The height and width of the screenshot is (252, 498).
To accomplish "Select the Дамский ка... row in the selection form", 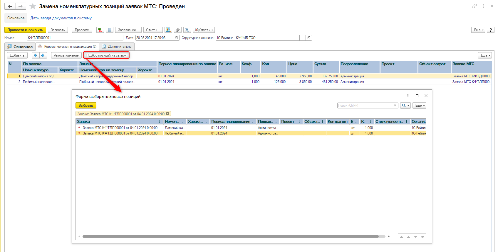I will (x=251, y=128).
